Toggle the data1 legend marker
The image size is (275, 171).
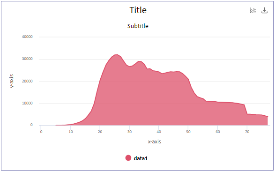pyautogui.click(x=128, y=158)
